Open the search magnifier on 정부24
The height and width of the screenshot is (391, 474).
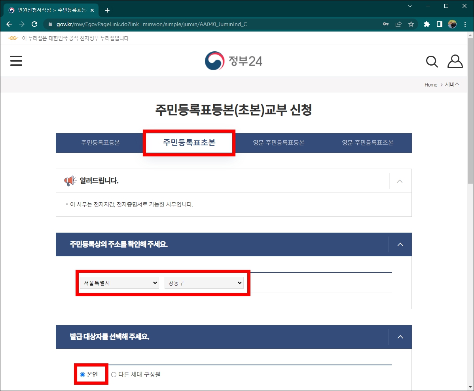[432, 61]
